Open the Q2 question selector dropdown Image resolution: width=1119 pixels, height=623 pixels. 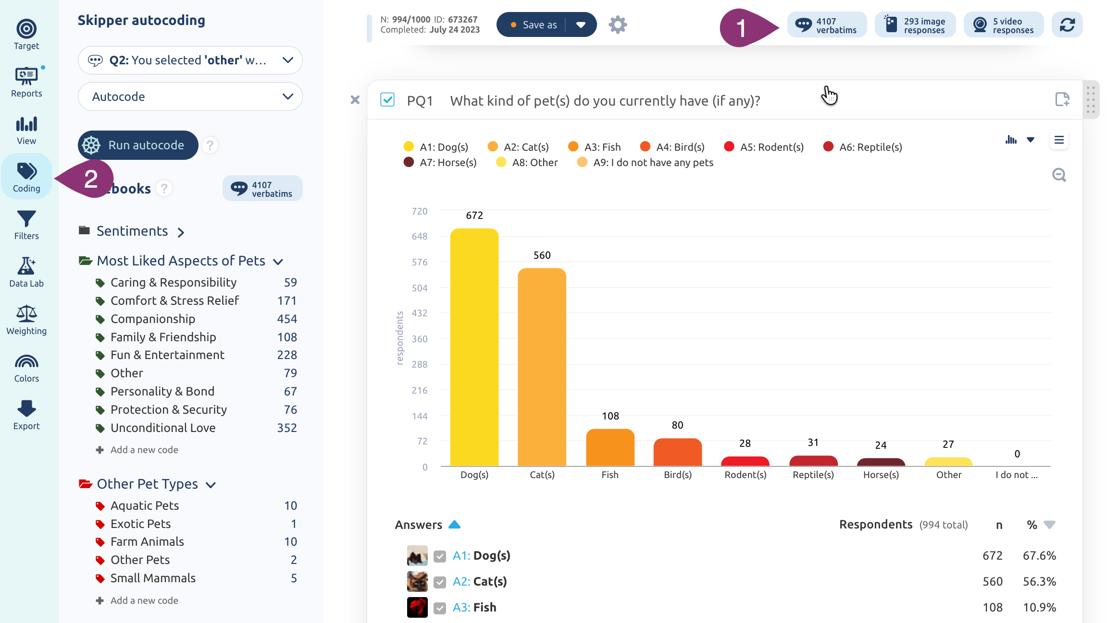click(190, 60)
